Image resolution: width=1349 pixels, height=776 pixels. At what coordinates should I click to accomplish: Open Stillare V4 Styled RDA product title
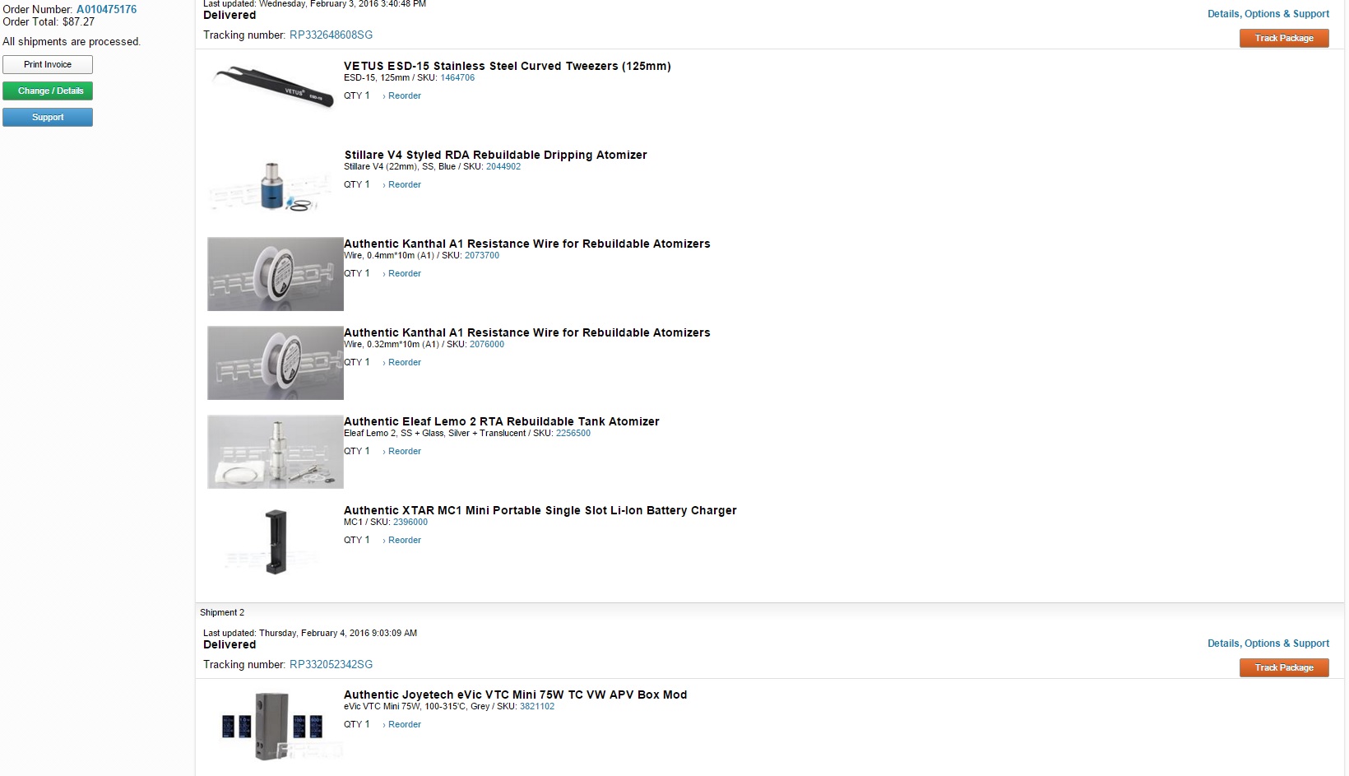coord(495,155)
